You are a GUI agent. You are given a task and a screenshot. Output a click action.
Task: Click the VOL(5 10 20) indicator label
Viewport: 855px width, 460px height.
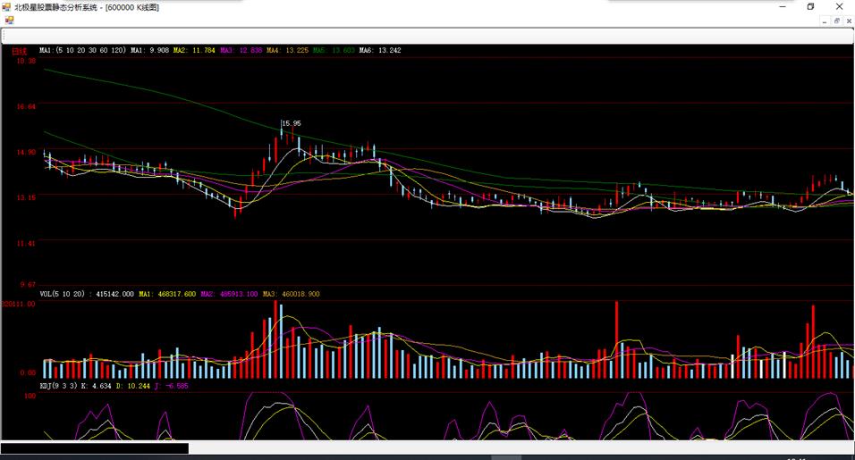[x=64, y=293]
